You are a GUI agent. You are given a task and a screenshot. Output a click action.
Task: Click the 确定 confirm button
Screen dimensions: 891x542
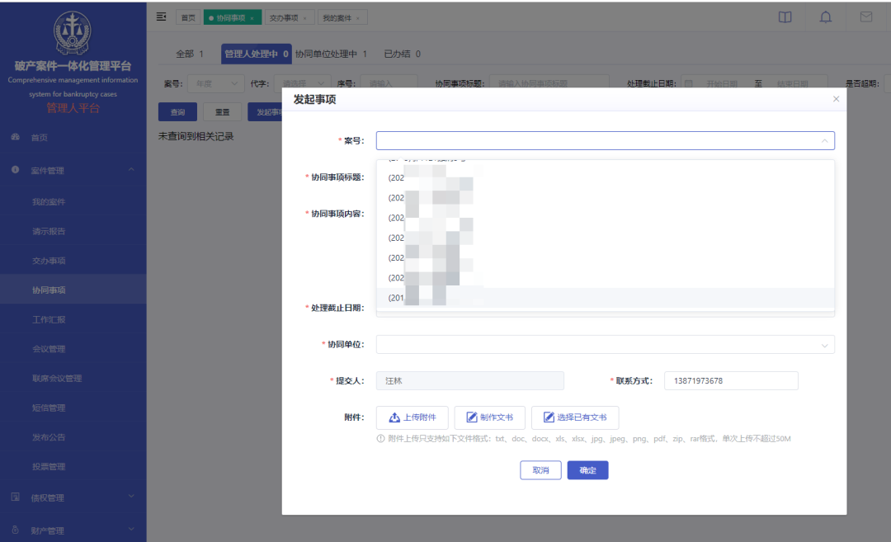point(587,470)
